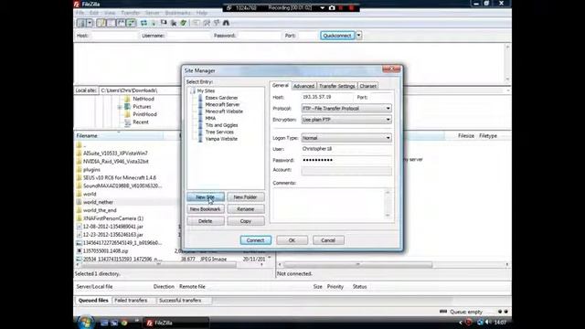The height and width of the screenshot is (329, 585).
Task: Open the Bookmarks menu
Action: 177,13
